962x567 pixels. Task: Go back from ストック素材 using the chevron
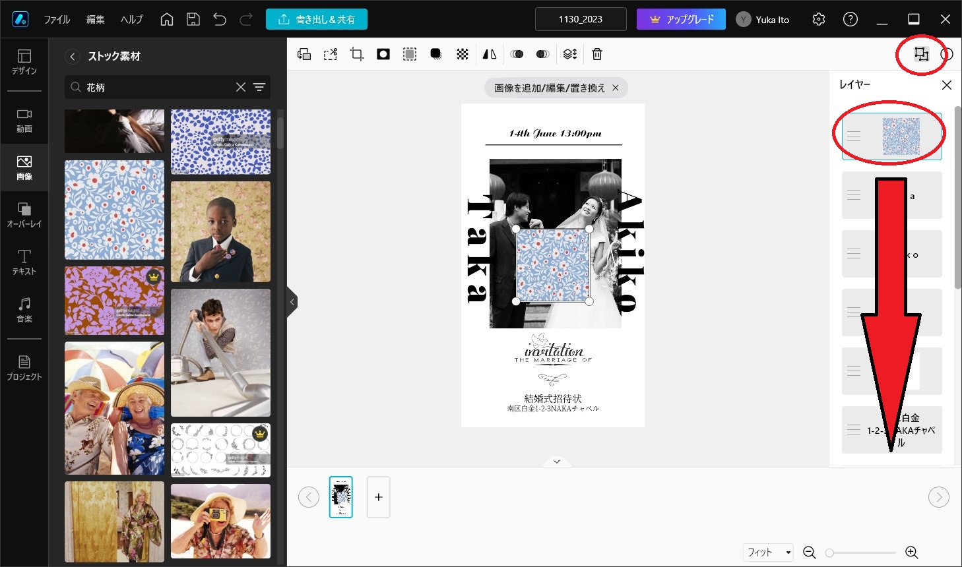click(x=73, y=57)
